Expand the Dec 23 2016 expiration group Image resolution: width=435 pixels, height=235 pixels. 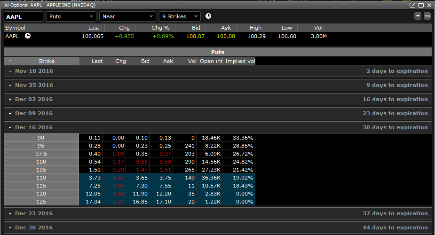pos(10,213)
